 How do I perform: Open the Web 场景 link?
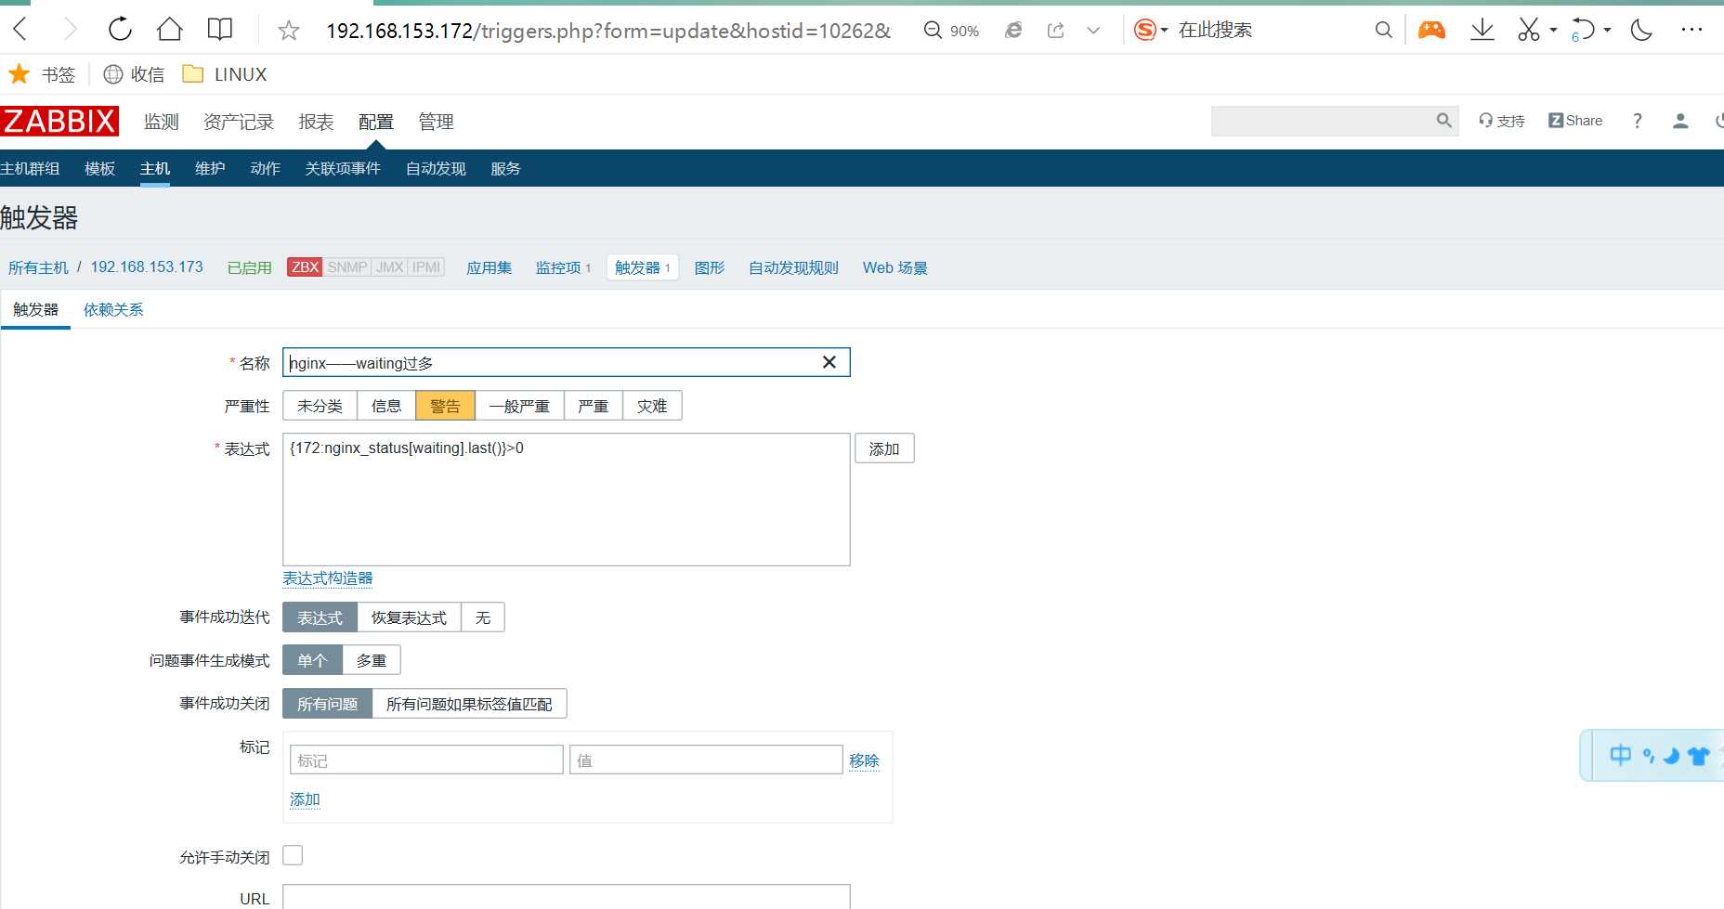tap(895, 267)
